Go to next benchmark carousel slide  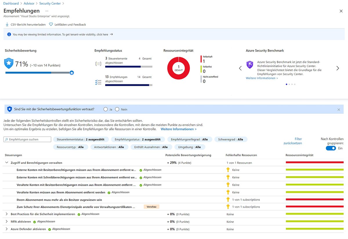[338, 68]
